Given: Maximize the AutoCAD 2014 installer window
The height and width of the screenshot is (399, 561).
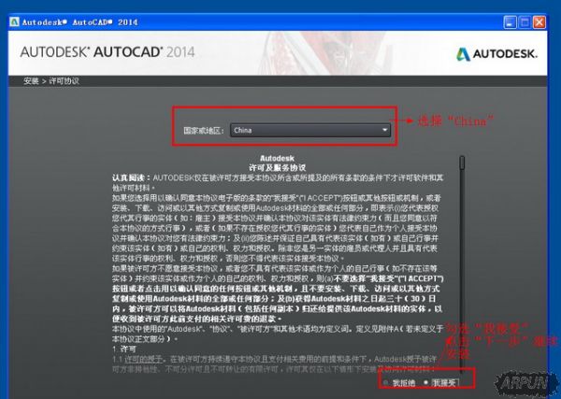Looking at the screenshot, I should click(x=525, y=22).
